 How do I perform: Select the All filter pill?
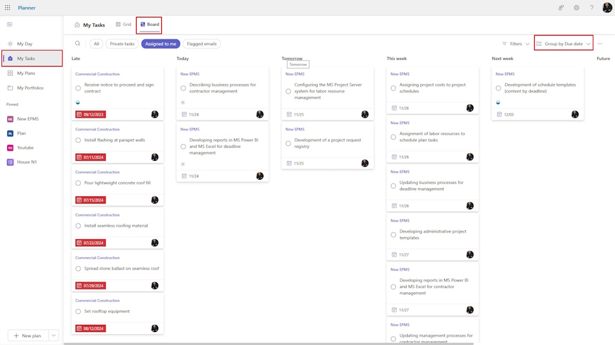pyautogui.click(x=96, y=44)
